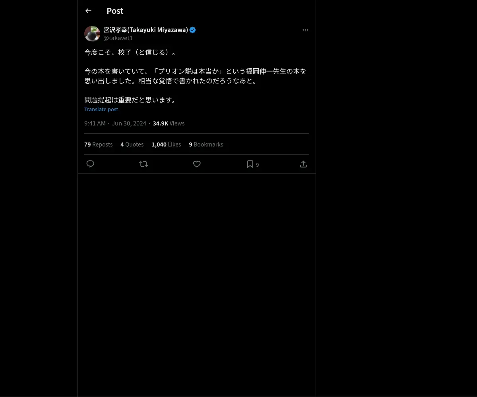Click the 9:41 AM Jun 30, 2024 timestamp
This screenshot has height=397, width=477.
click(x=115, y=123)
